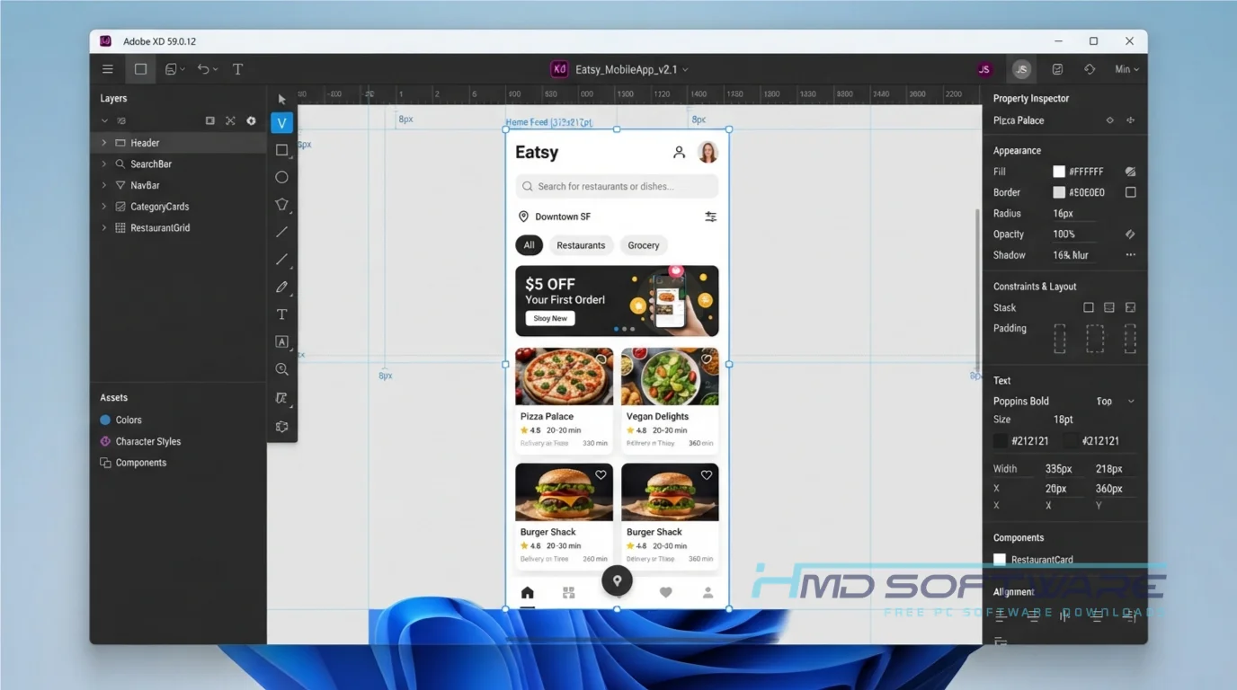Select the All category chip

click(529, 245)
